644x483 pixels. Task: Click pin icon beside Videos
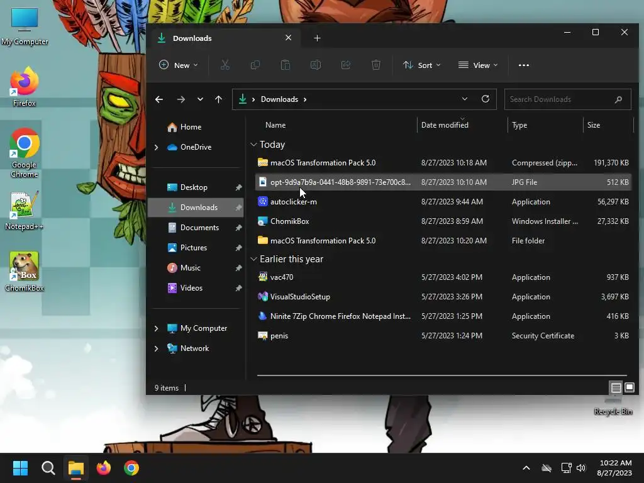[238, 288]
